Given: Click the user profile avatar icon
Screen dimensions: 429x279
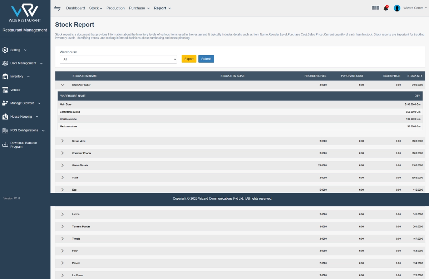Looking at the screenshot, I should tap(397, 8).
